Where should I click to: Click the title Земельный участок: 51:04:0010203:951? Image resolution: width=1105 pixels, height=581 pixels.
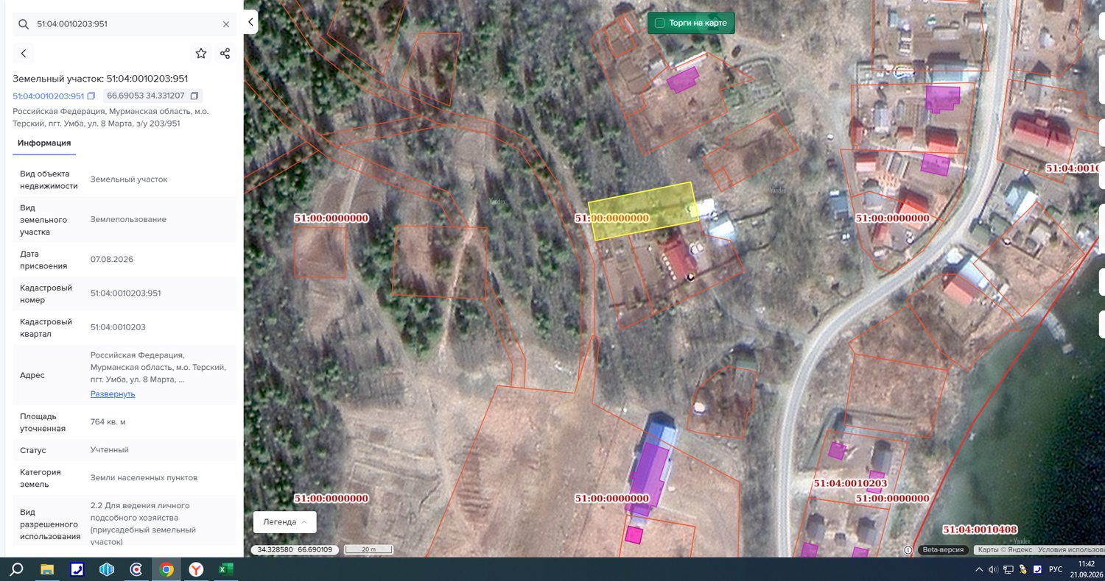point(100,79)
